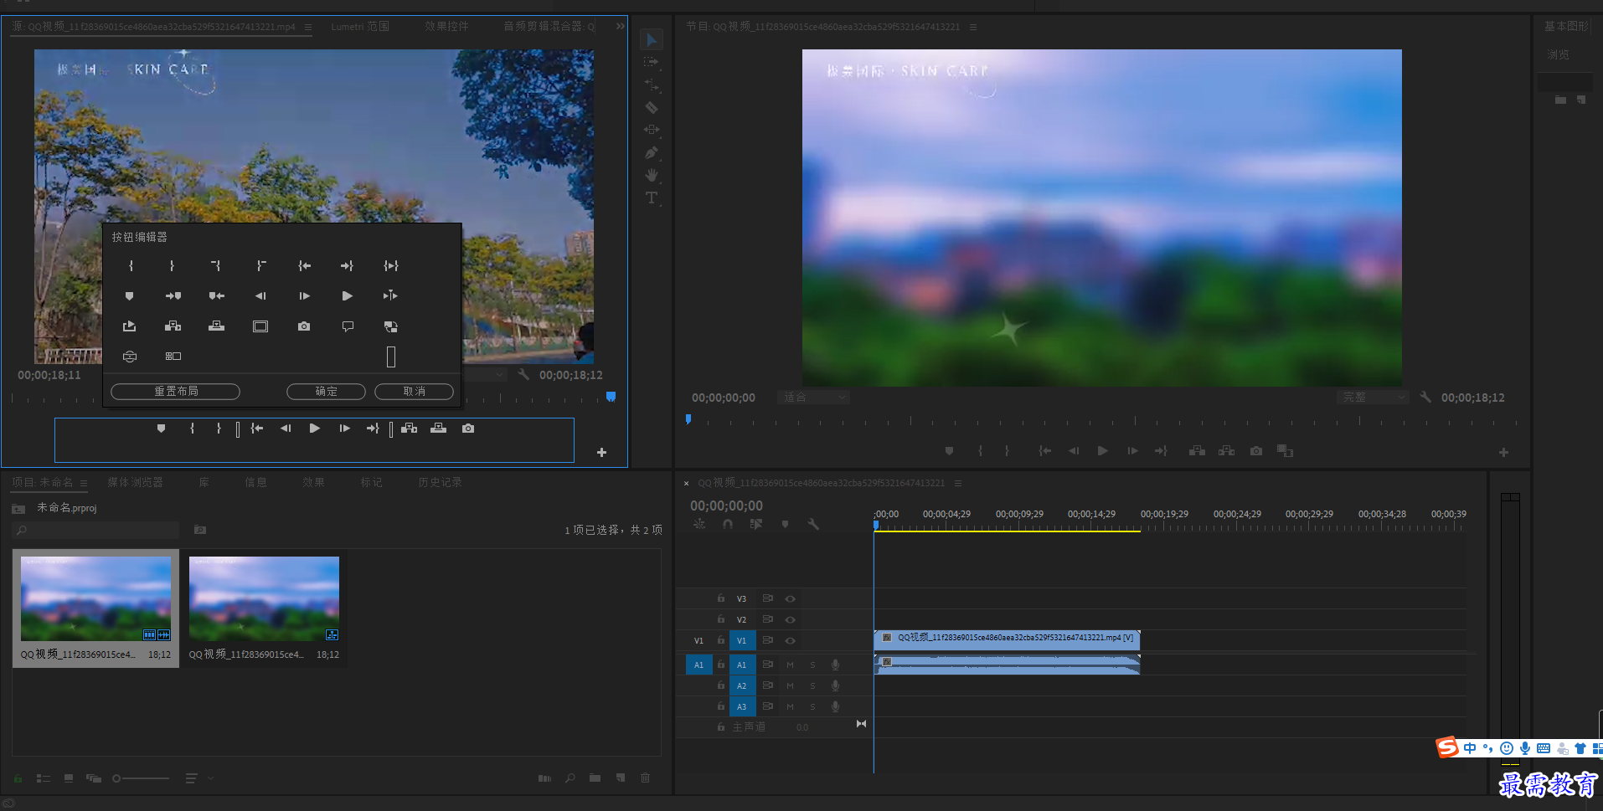Click 确定 button in button editor
Image resolution: width=1603 pixels, height=811 pixels.
pos(326,392)
